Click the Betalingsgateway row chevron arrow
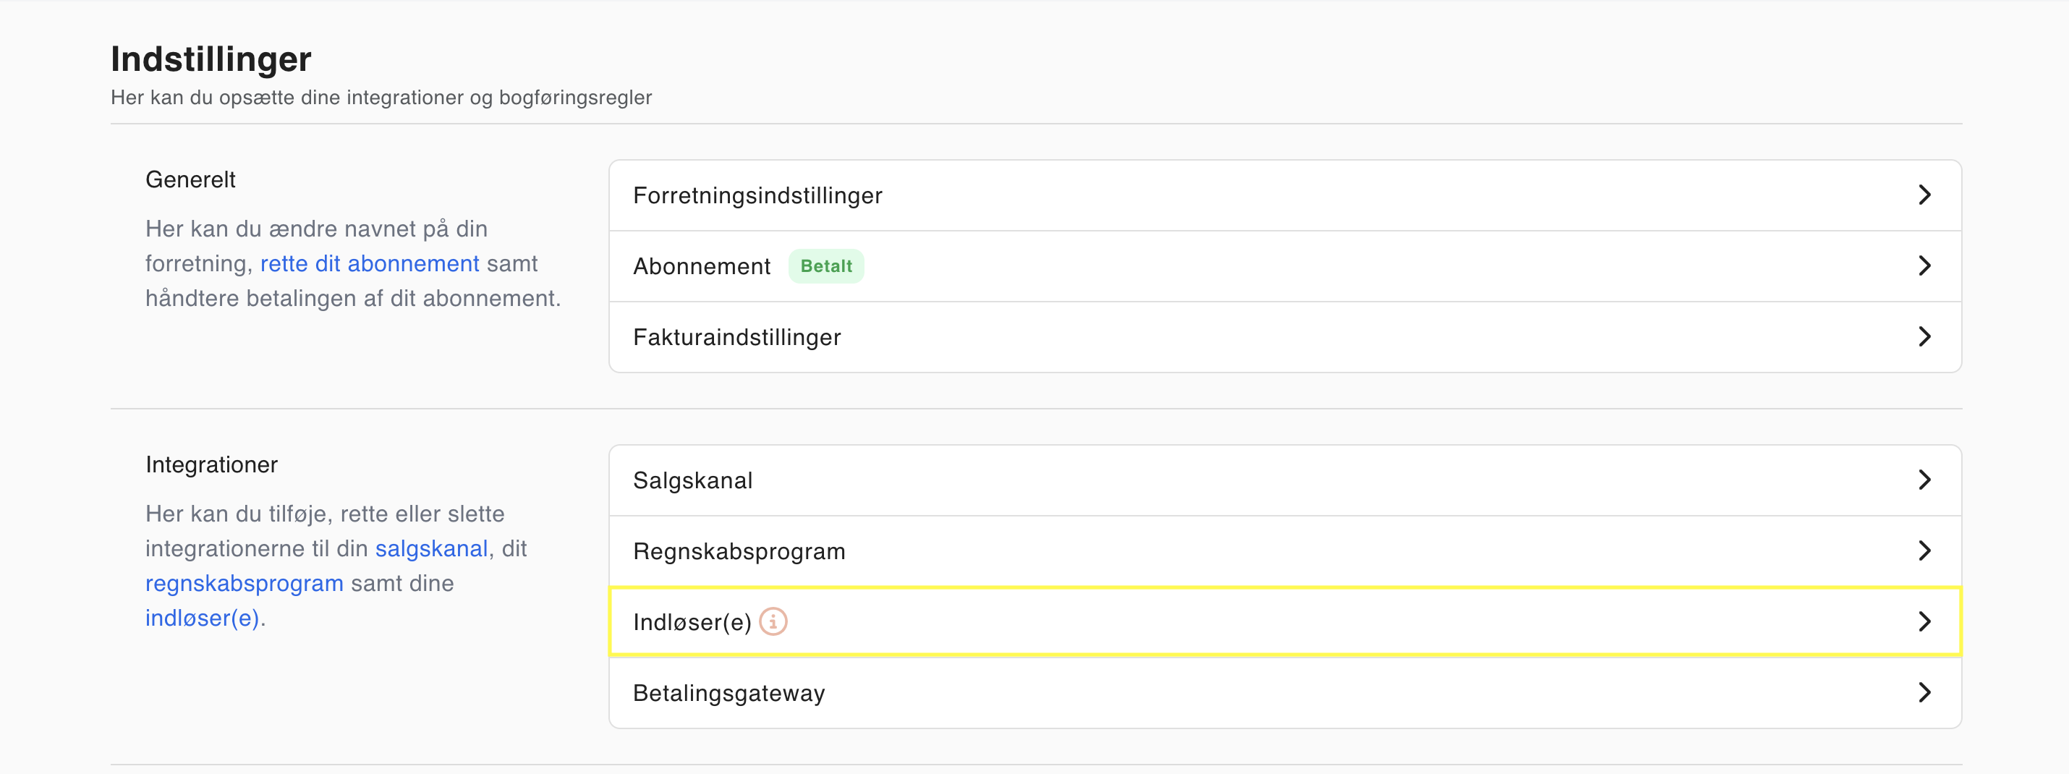The image size is (2069, 774). (1924, 692)
